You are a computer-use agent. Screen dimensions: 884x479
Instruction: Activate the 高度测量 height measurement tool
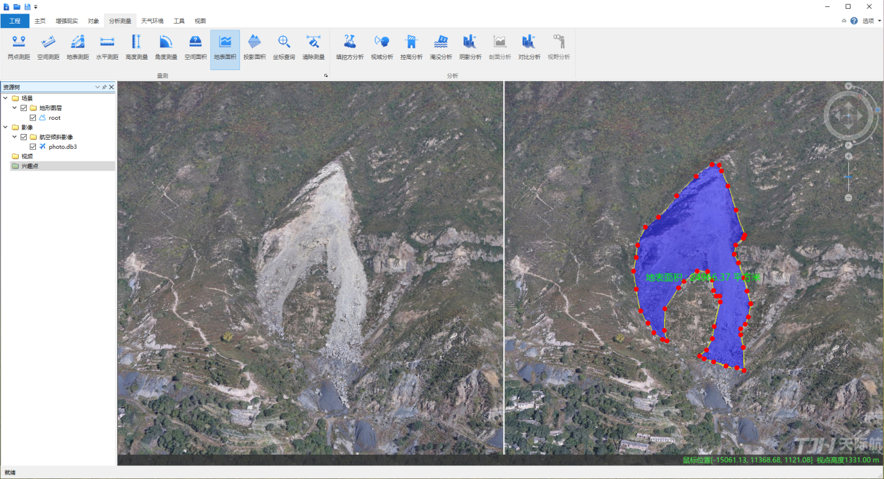tap(136, 48)
